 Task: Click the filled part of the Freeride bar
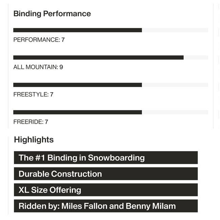(77, 112)
